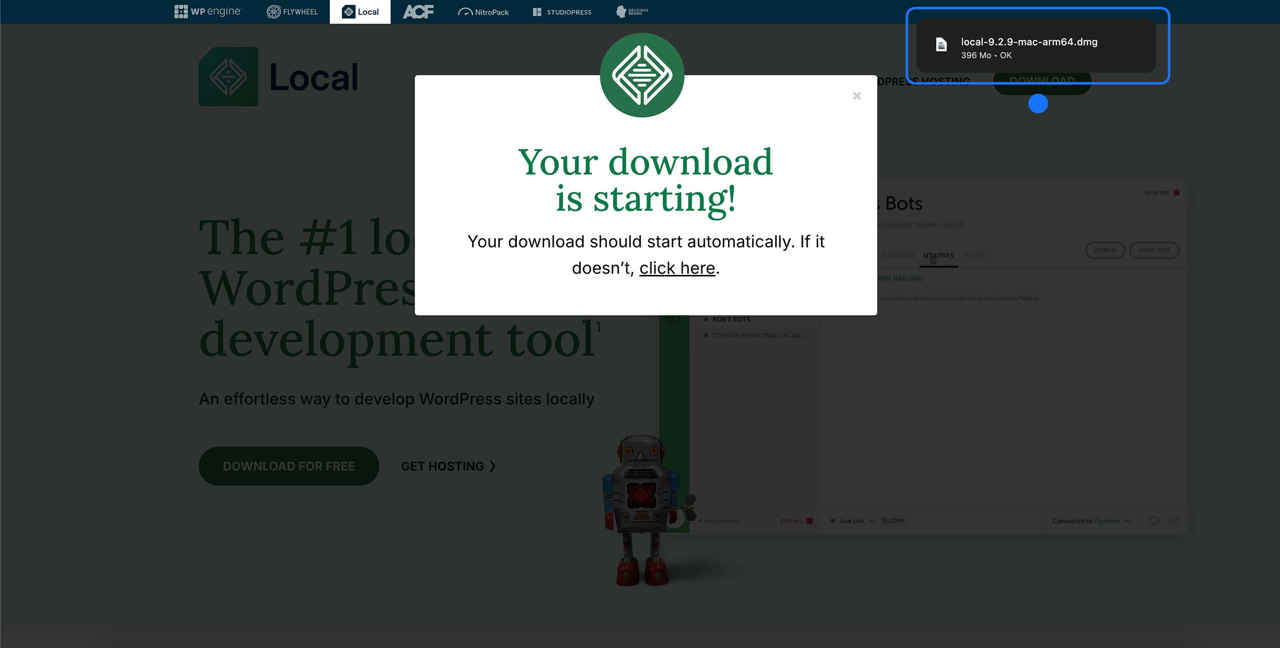The height and width of the screenshot is (648, 1280).
Task: Click the View Site button
Action: point(1154,250)
